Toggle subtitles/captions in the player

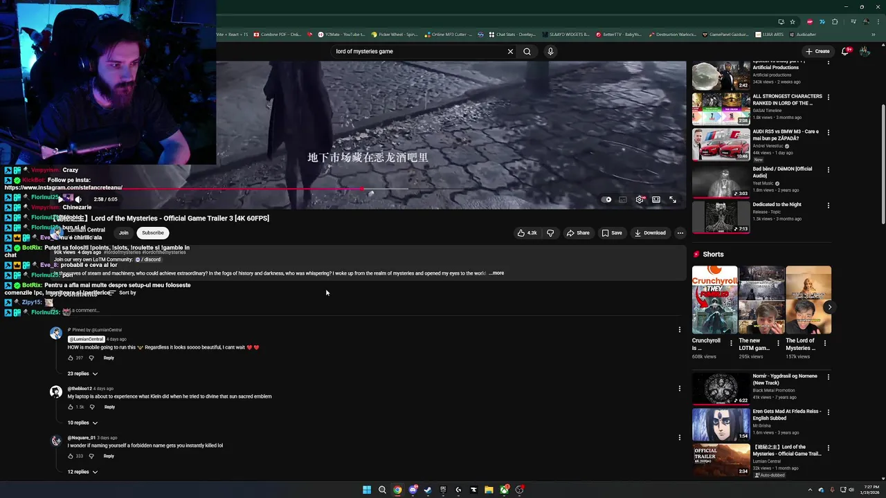tap(623, 199)
